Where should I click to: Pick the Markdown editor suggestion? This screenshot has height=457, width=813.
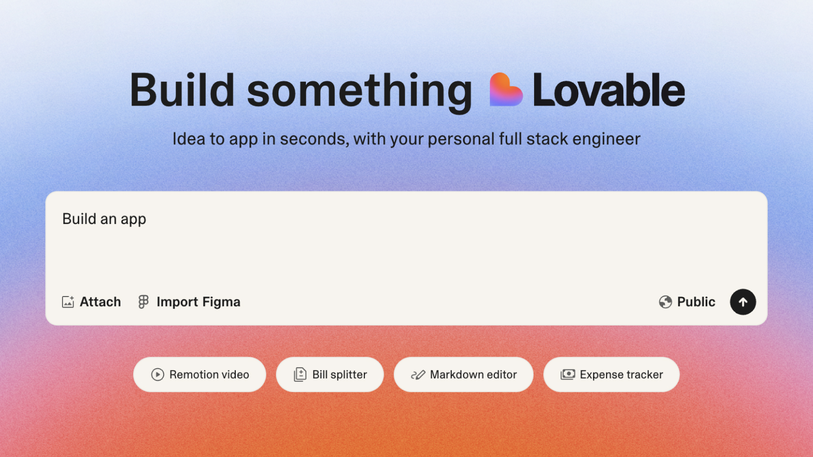point(463,374)
